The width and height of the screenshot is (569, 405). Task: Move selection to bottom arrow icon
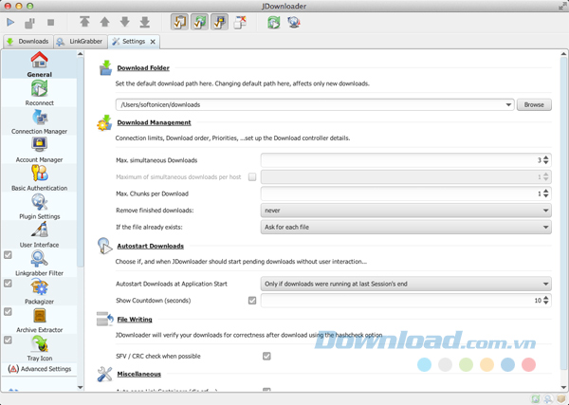pos(145,22)
